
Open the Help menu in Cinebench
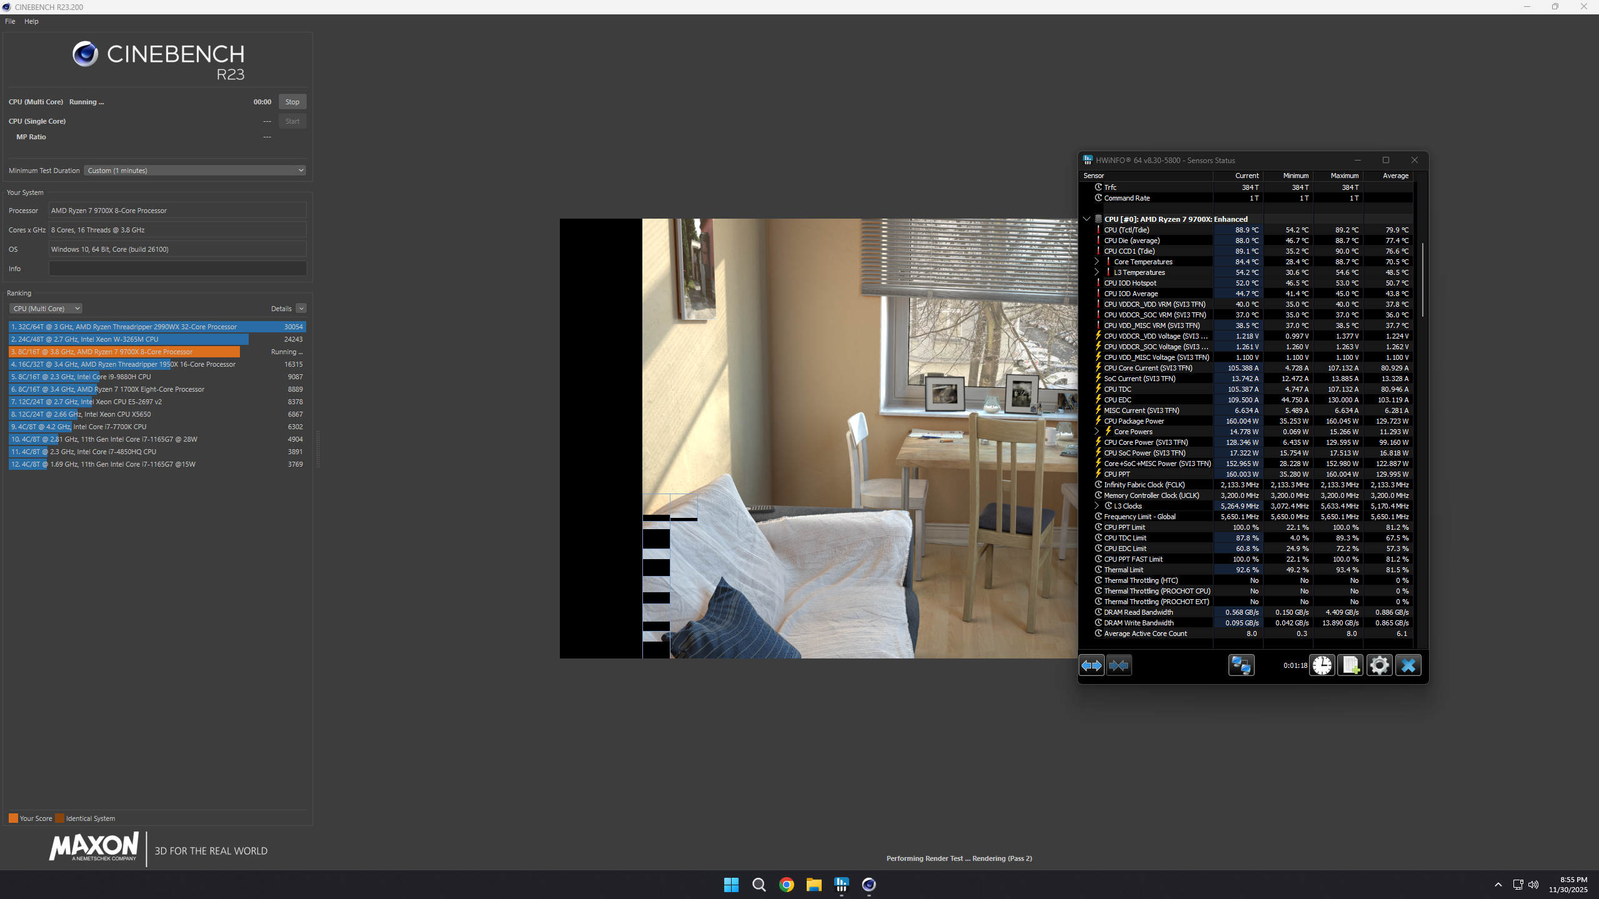click(31, 21)
